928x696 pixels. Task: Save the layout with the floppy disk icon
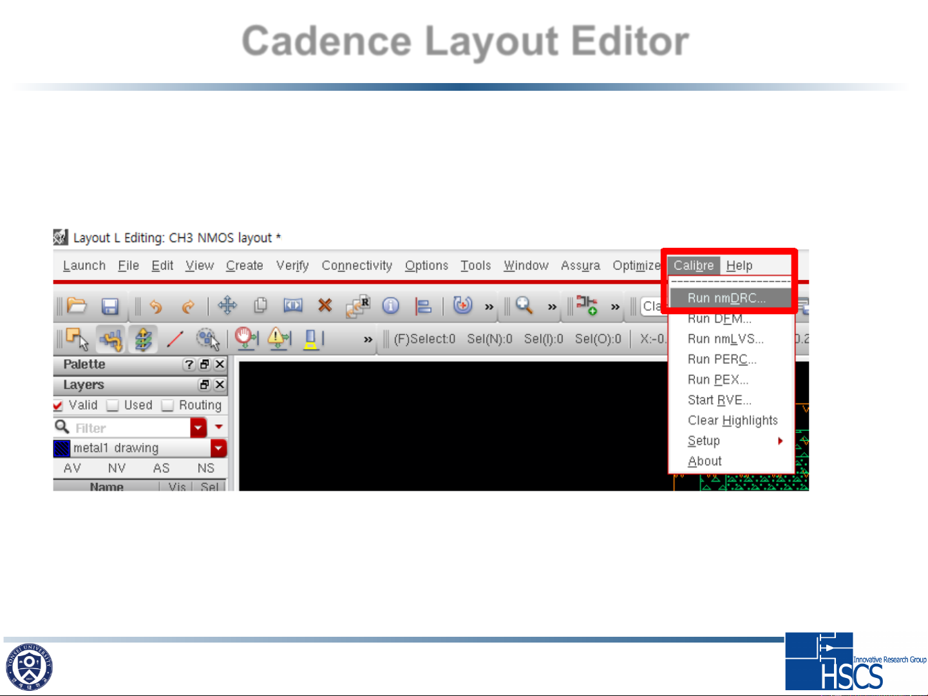coord(110,306)
